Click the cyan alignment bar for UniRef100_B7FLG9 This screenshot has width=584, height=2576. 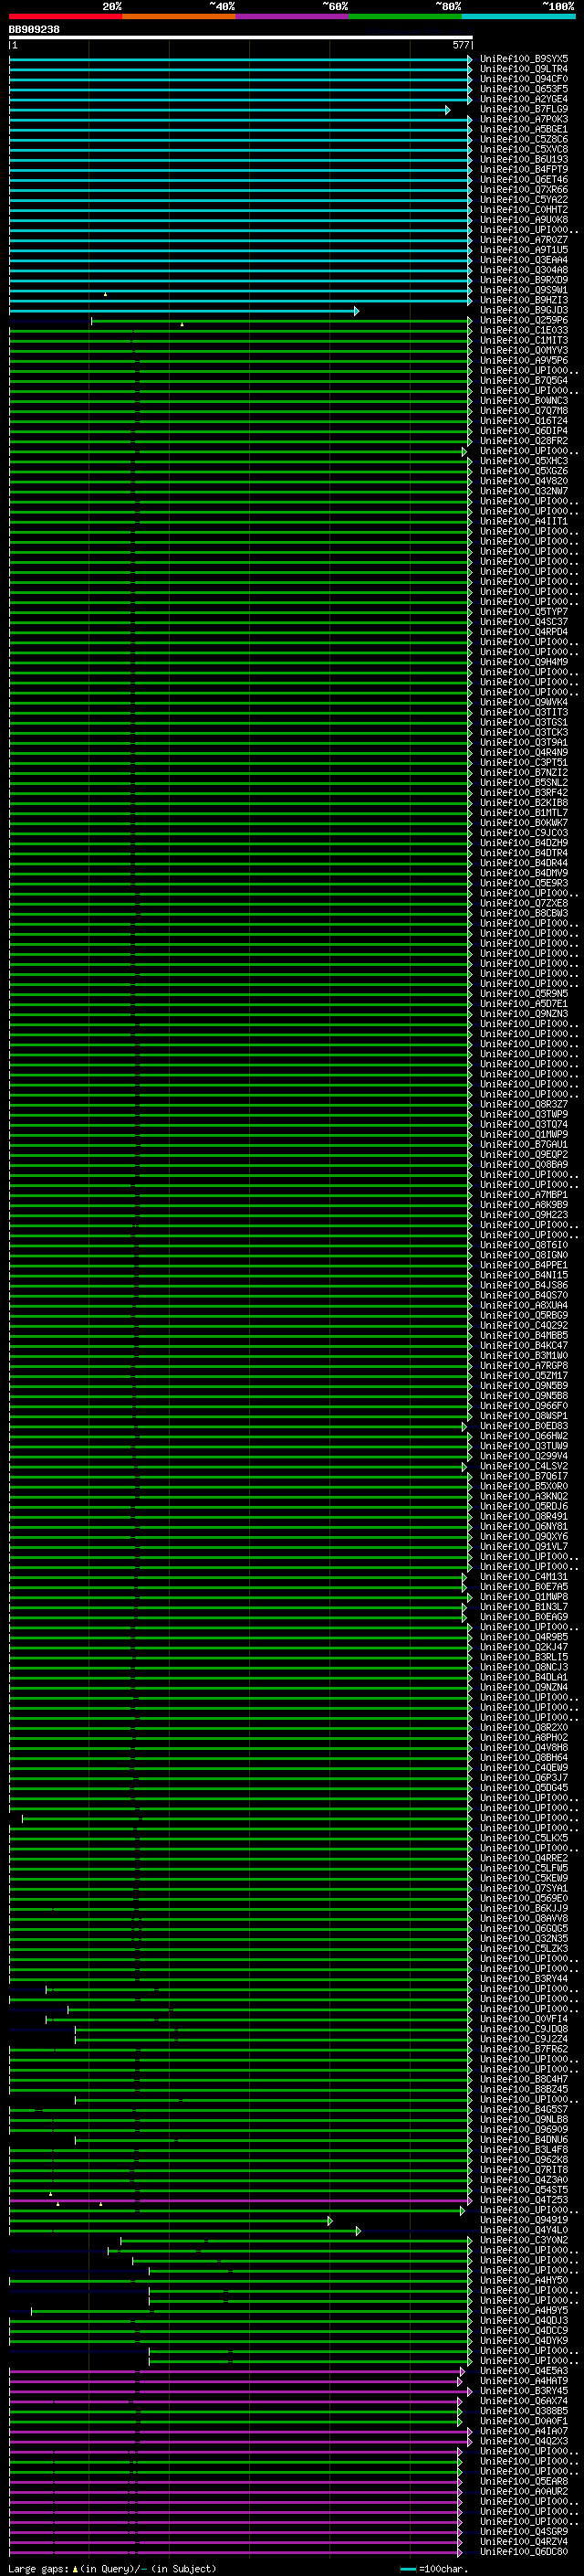pos(229,110)
